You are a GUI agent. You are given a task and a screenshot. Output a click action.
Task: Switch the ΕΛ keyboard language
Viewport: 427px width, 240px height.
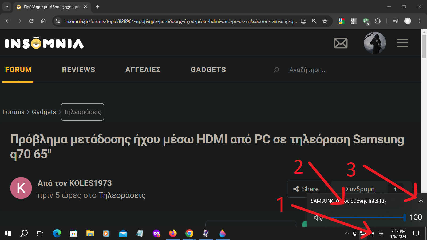coord(381,234)
